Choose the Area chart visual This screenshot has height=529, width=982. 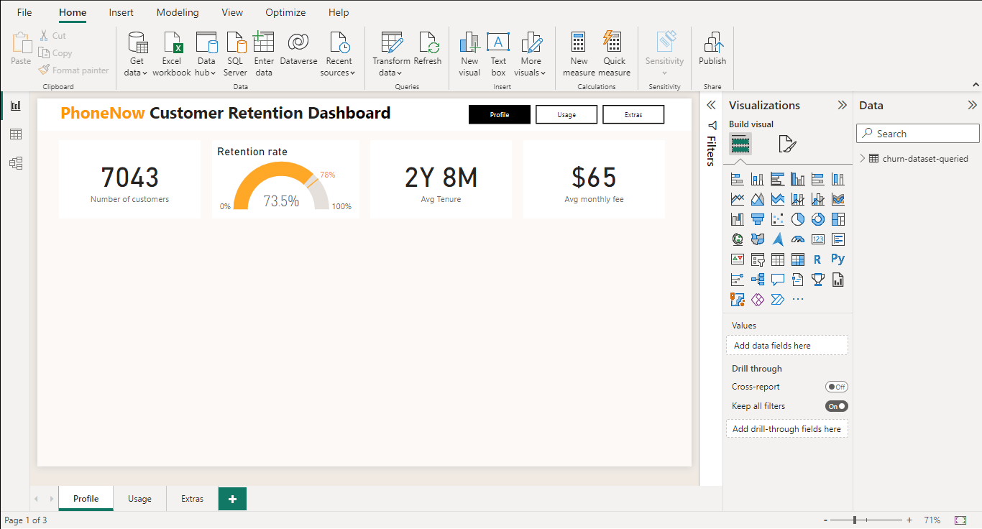coord(758,199)
